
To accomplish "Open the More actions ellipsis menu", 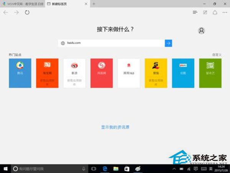I will coord(225,13).
